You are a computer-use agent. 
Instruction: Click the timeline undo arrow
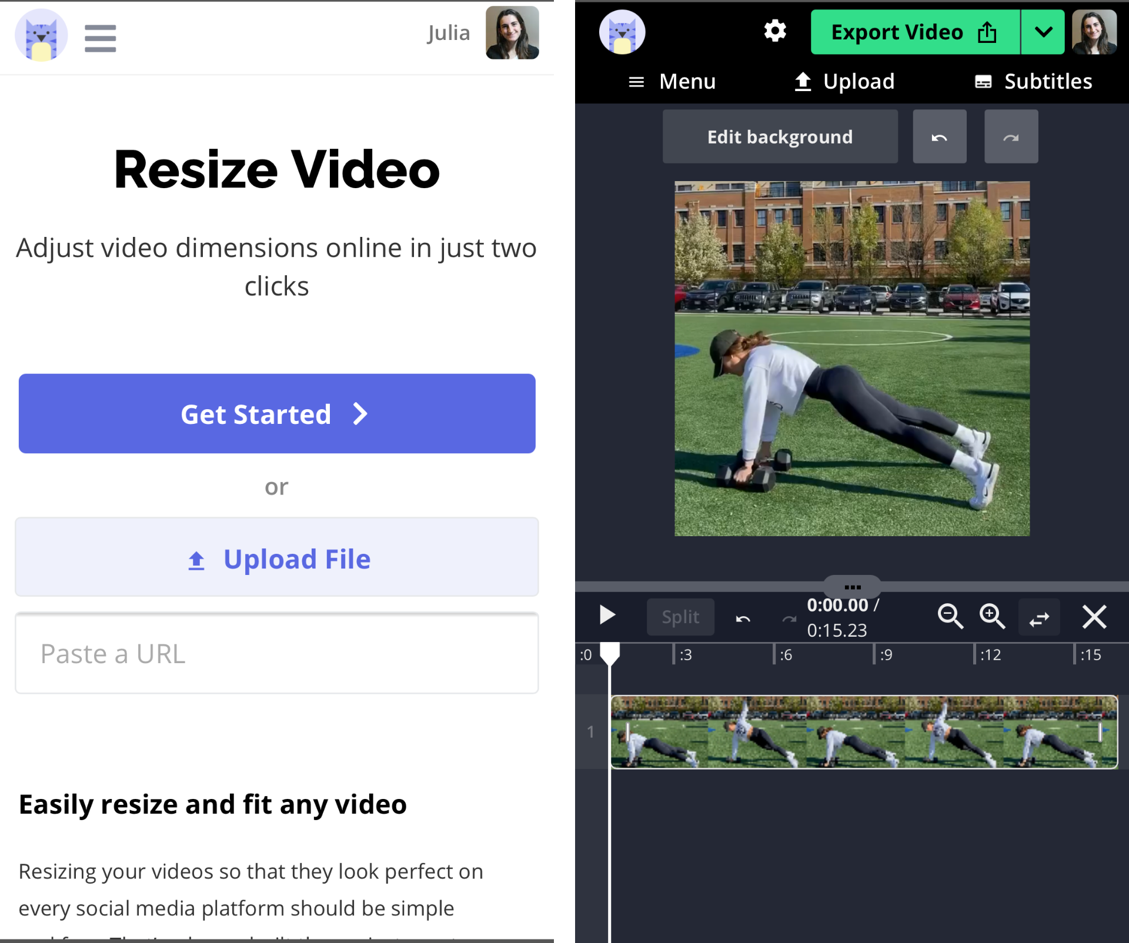point(743,618)
